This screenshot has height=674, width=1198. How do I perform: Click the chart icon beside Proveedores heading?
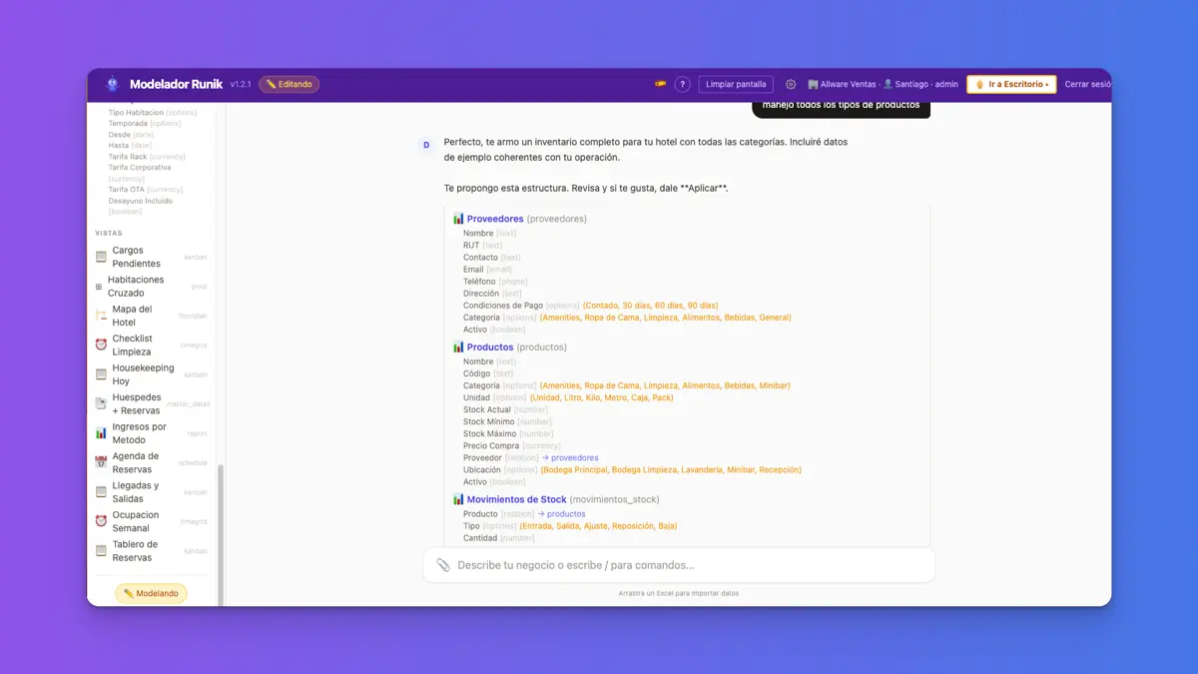pyautogui.click(x=458, y=219)
